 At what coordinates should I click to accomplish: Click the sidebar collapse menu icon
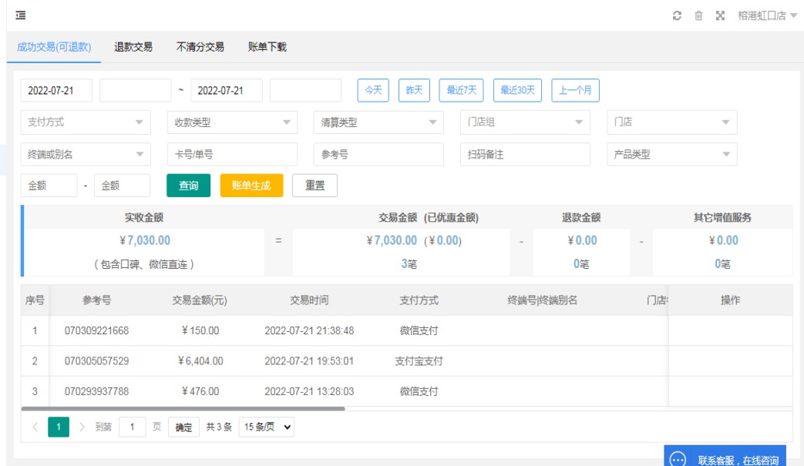(x=21, y=15)
